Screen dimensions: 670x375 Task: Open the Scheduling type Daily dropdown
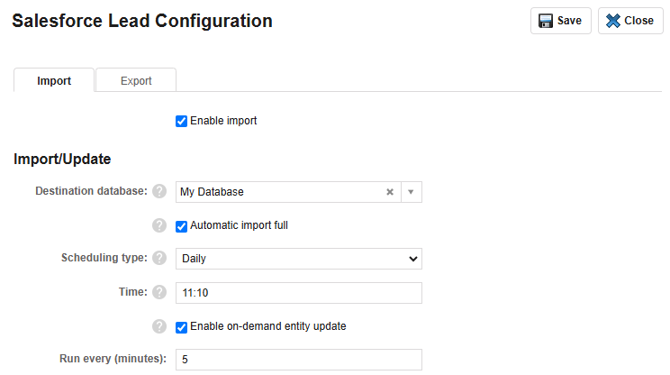click(x=299, y=259)
